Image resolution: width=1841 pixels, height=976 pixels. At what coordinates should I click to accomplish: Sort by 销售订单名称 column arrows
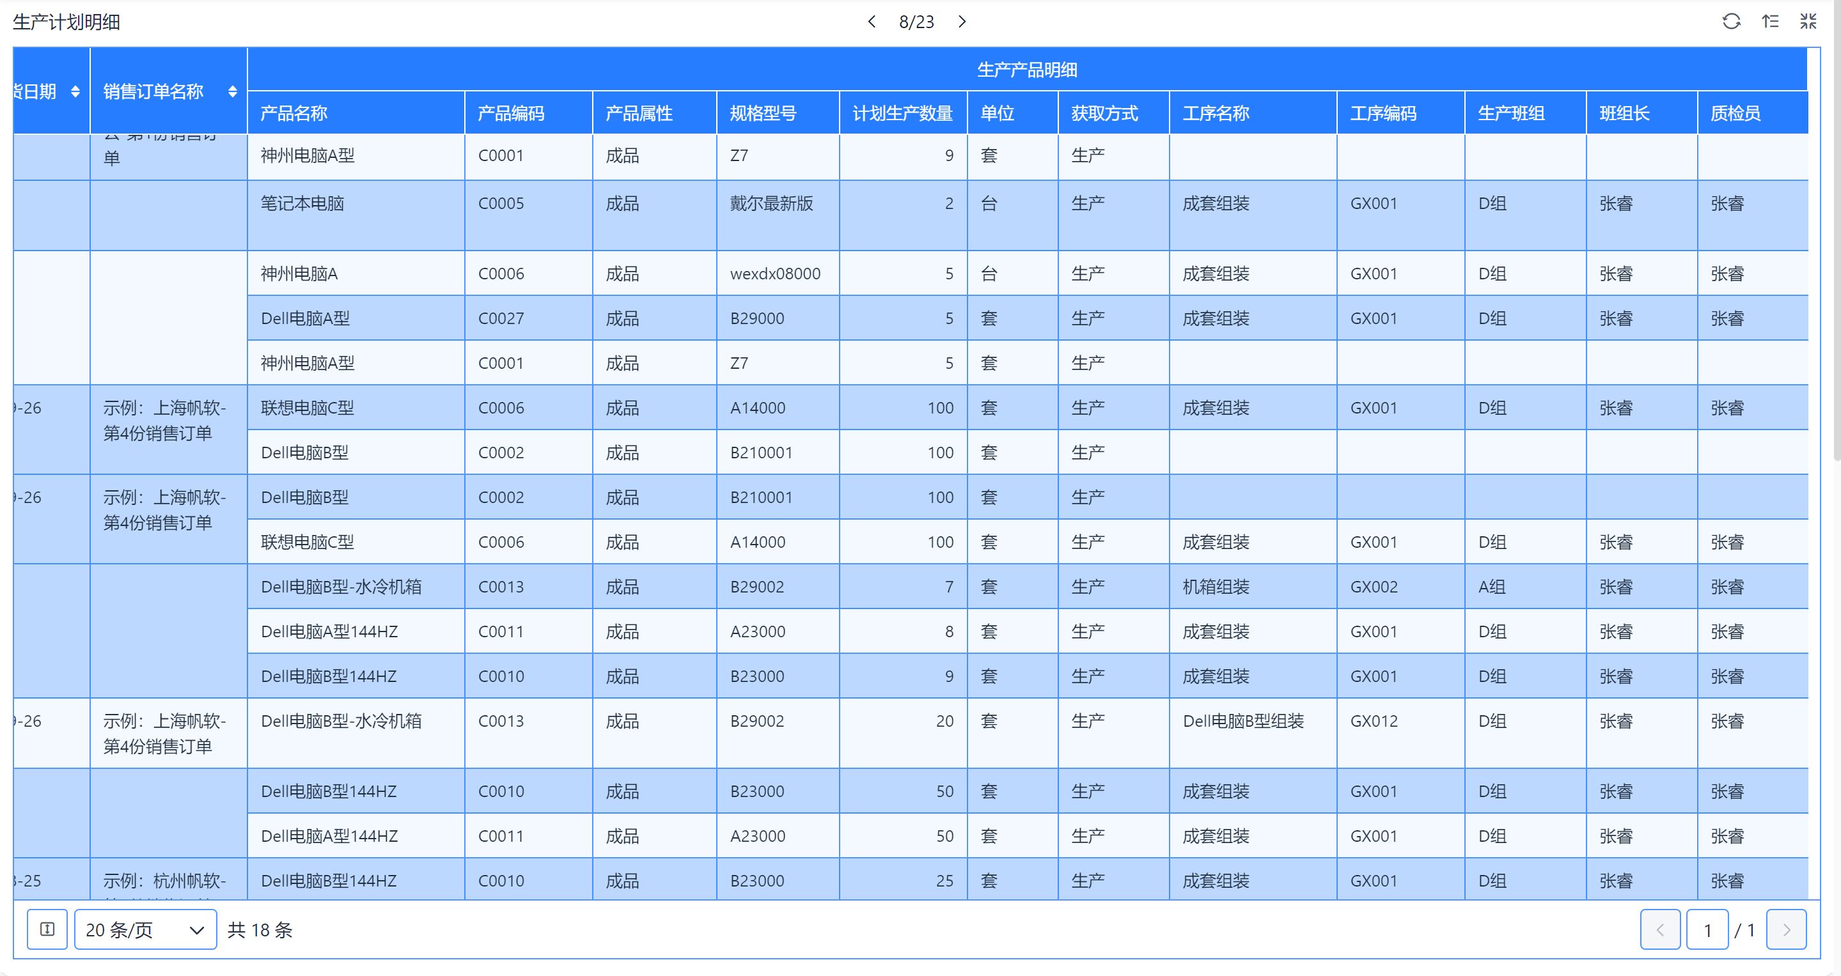click(x=232, y=91)
